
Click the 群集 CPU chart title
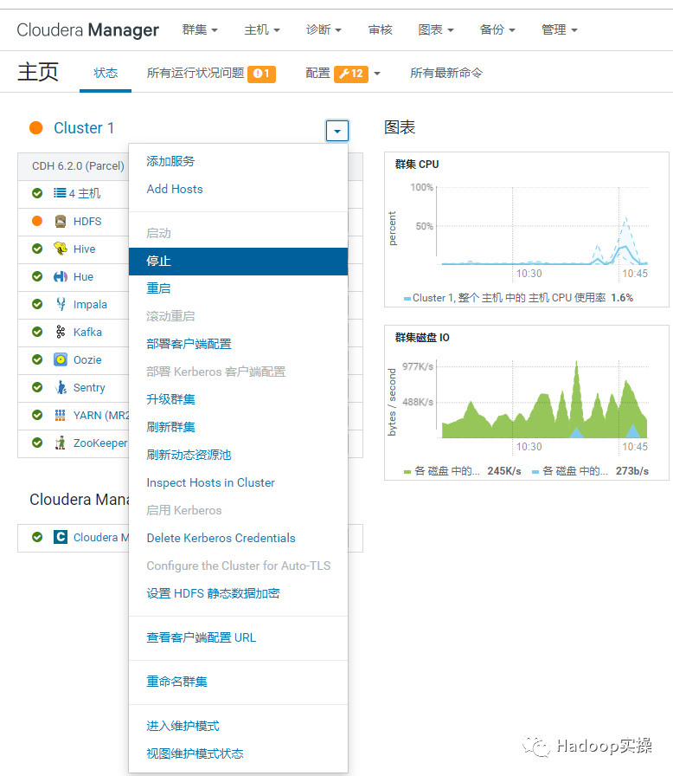tap(417, 165)
